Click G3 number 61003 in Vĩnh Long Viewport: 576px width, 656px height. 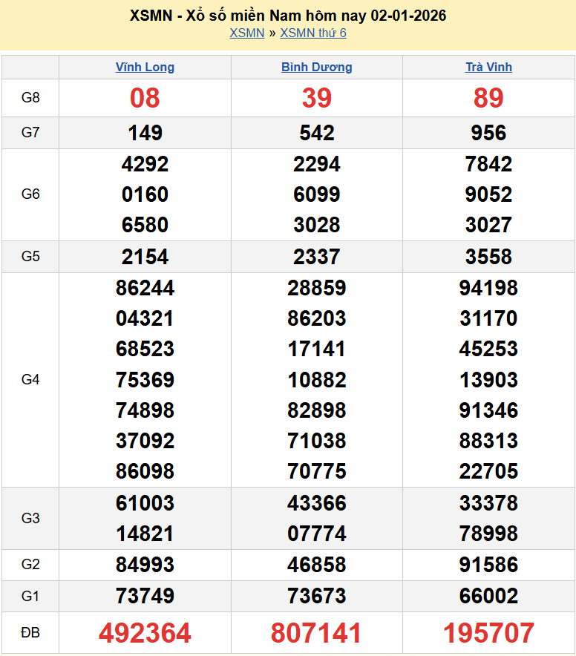[x=145, y=503]
